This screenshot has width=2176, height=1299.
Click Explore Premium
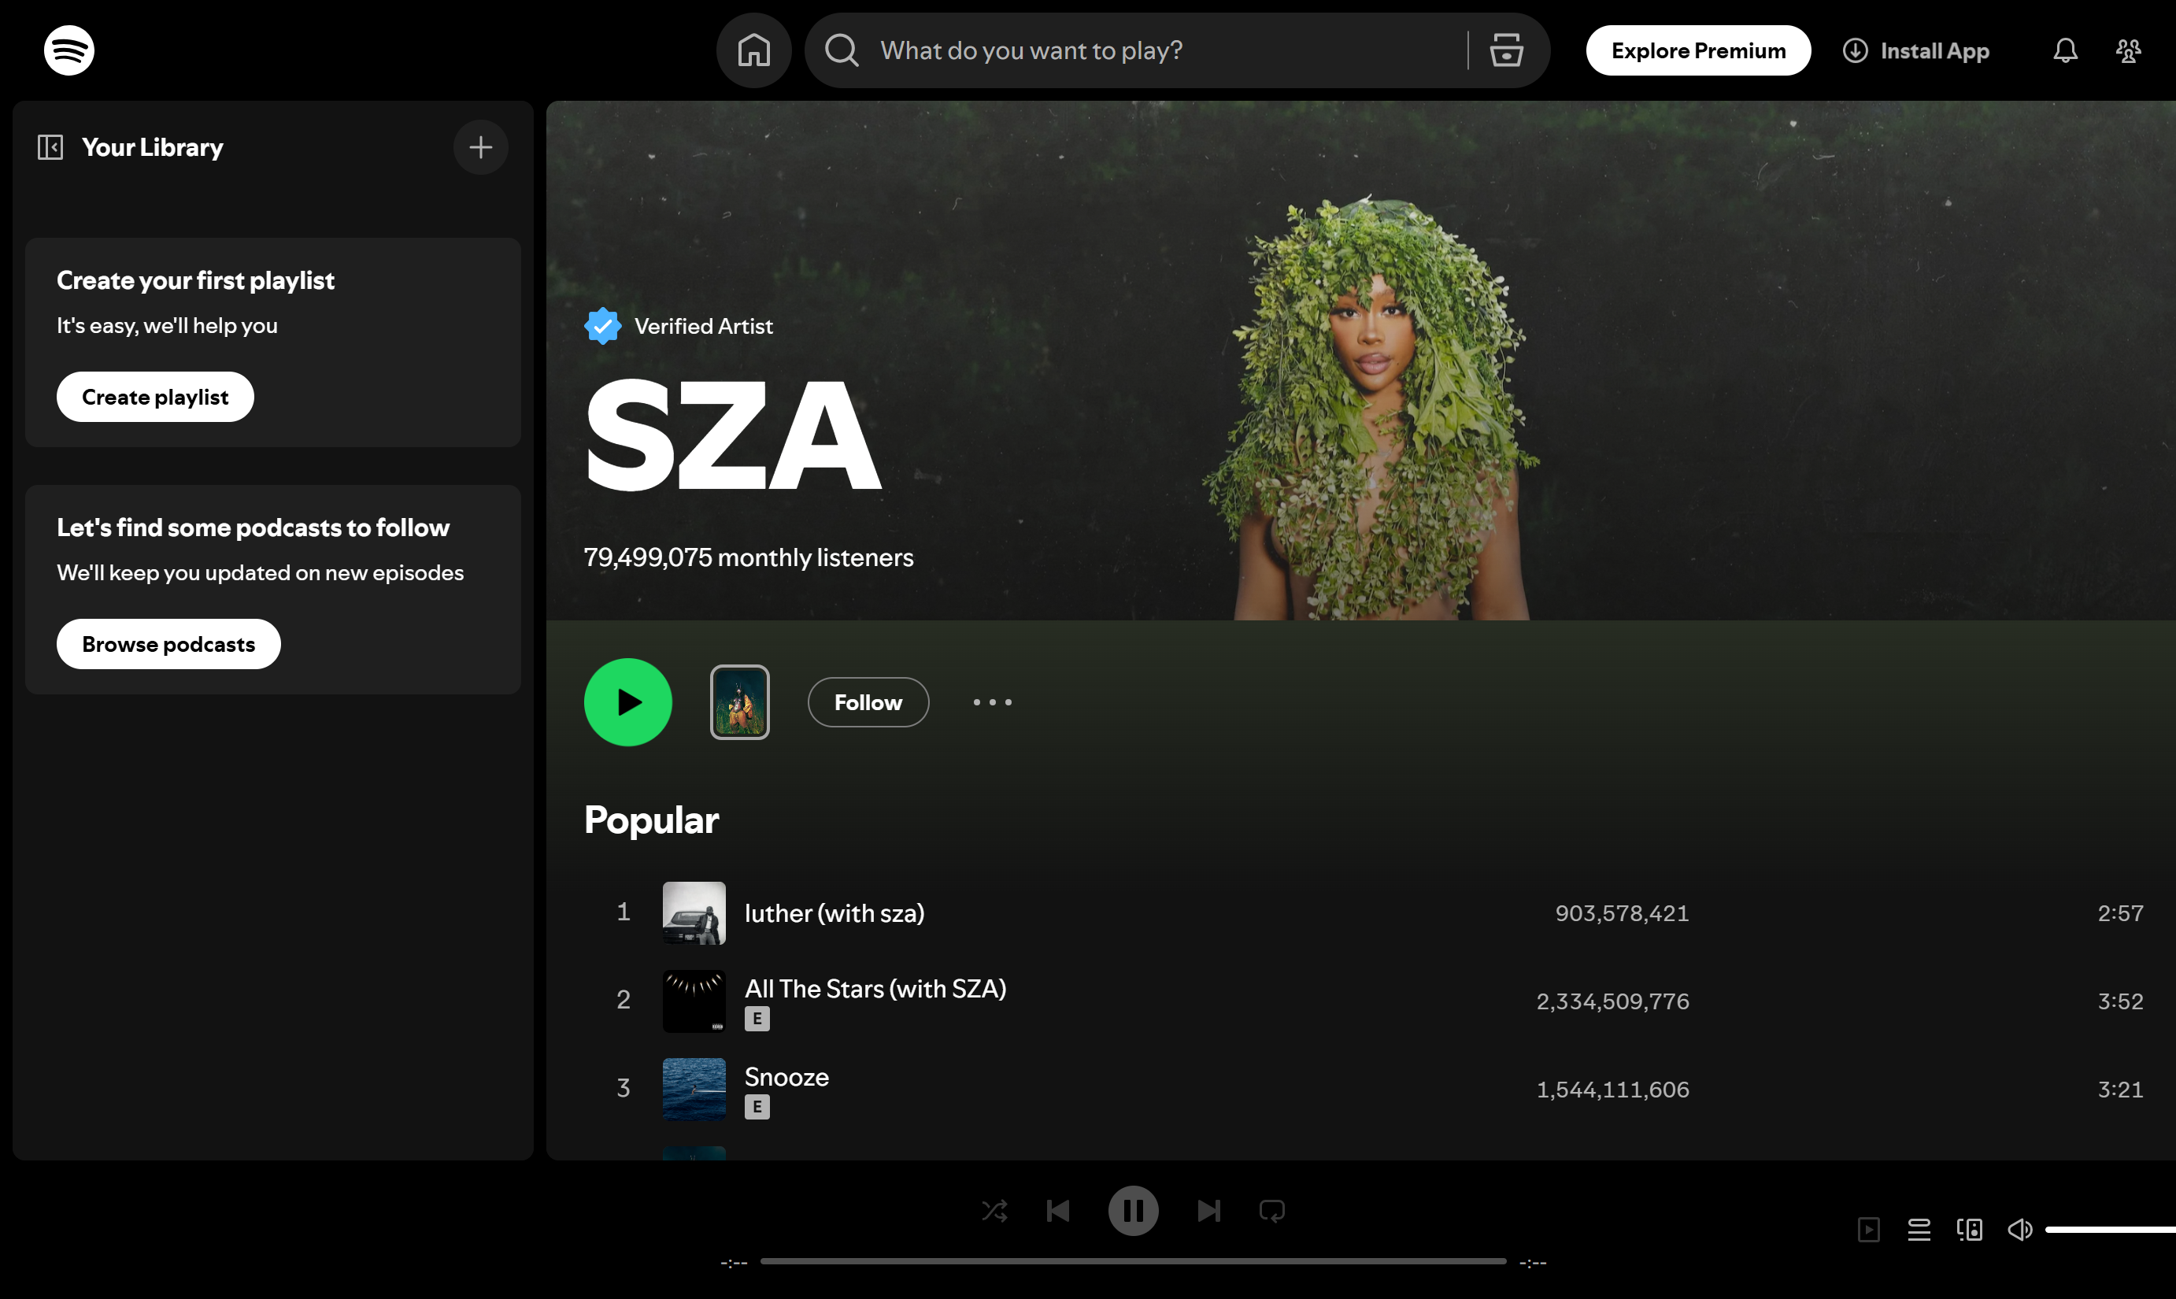click(x=1697, y=50)
